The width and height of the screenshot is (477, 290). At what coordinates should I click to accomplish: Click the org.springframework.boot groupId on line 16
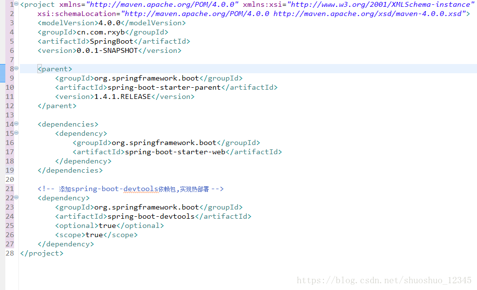[x=164, y=143]
